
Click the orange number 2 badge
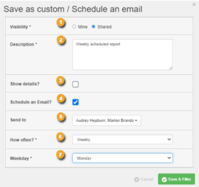point(61,40)
